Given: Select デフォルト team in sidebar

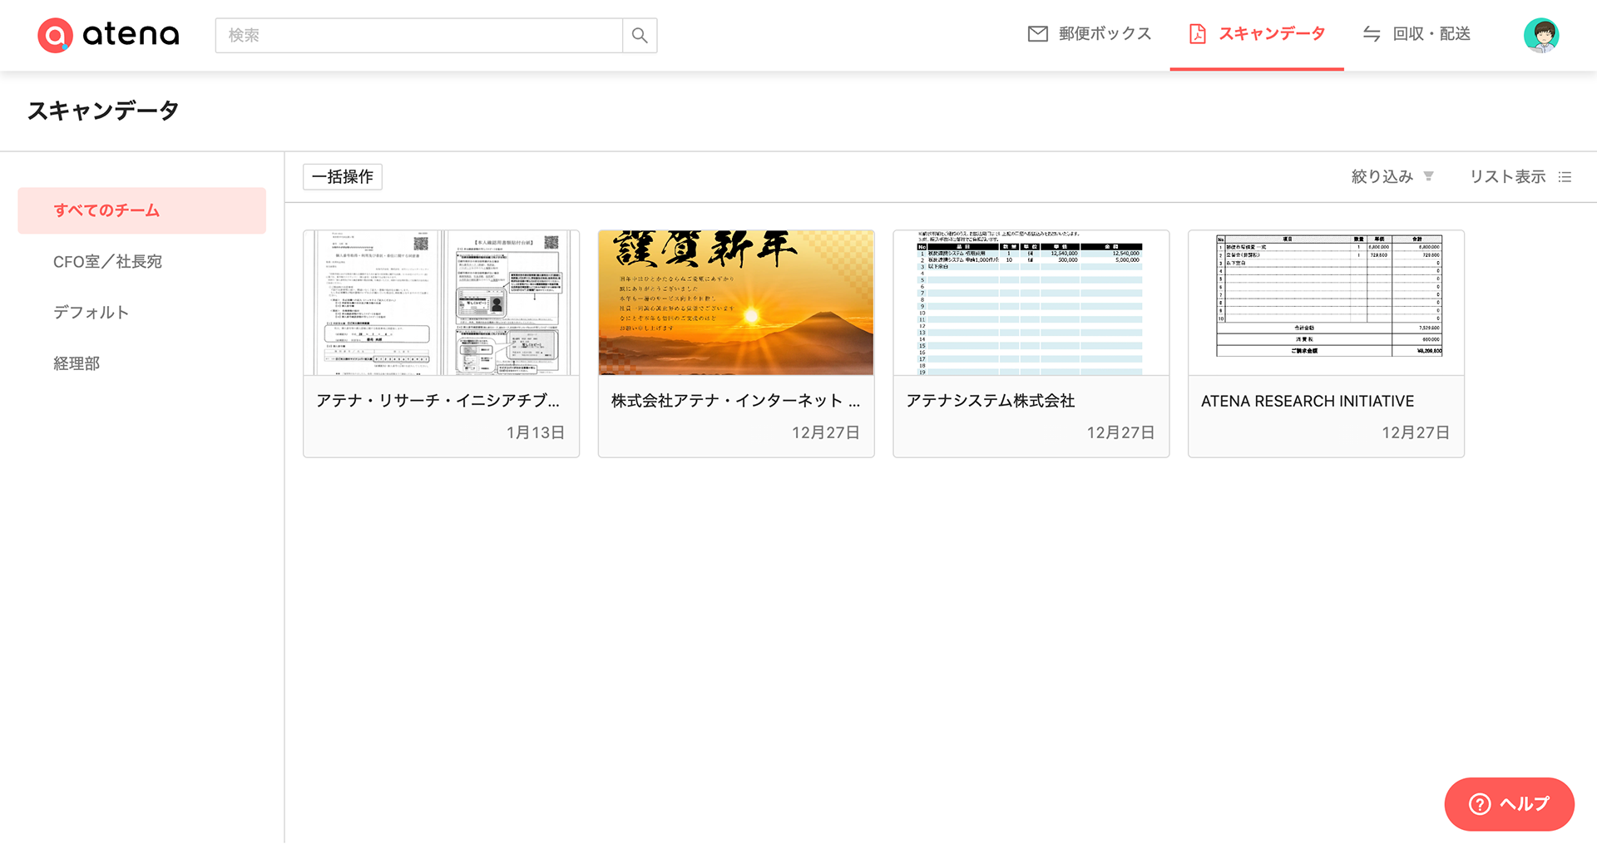Looking at the screenshot, I should tap(91, 313).
